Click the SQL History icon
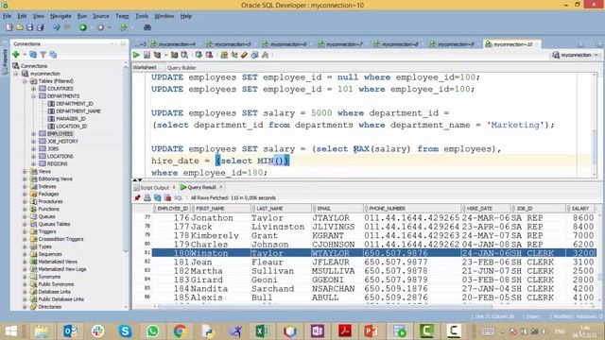 pos(254,55)
